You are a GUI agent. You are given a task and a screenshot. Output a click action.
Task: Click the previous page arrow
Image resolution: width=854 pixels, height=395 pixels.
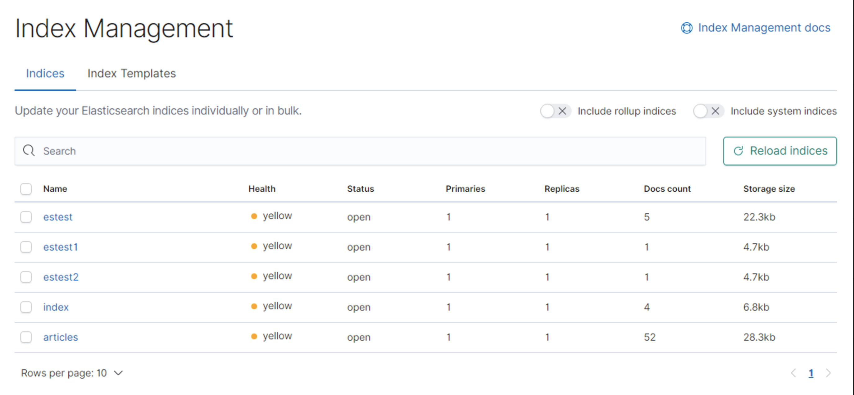click(793, 373)
